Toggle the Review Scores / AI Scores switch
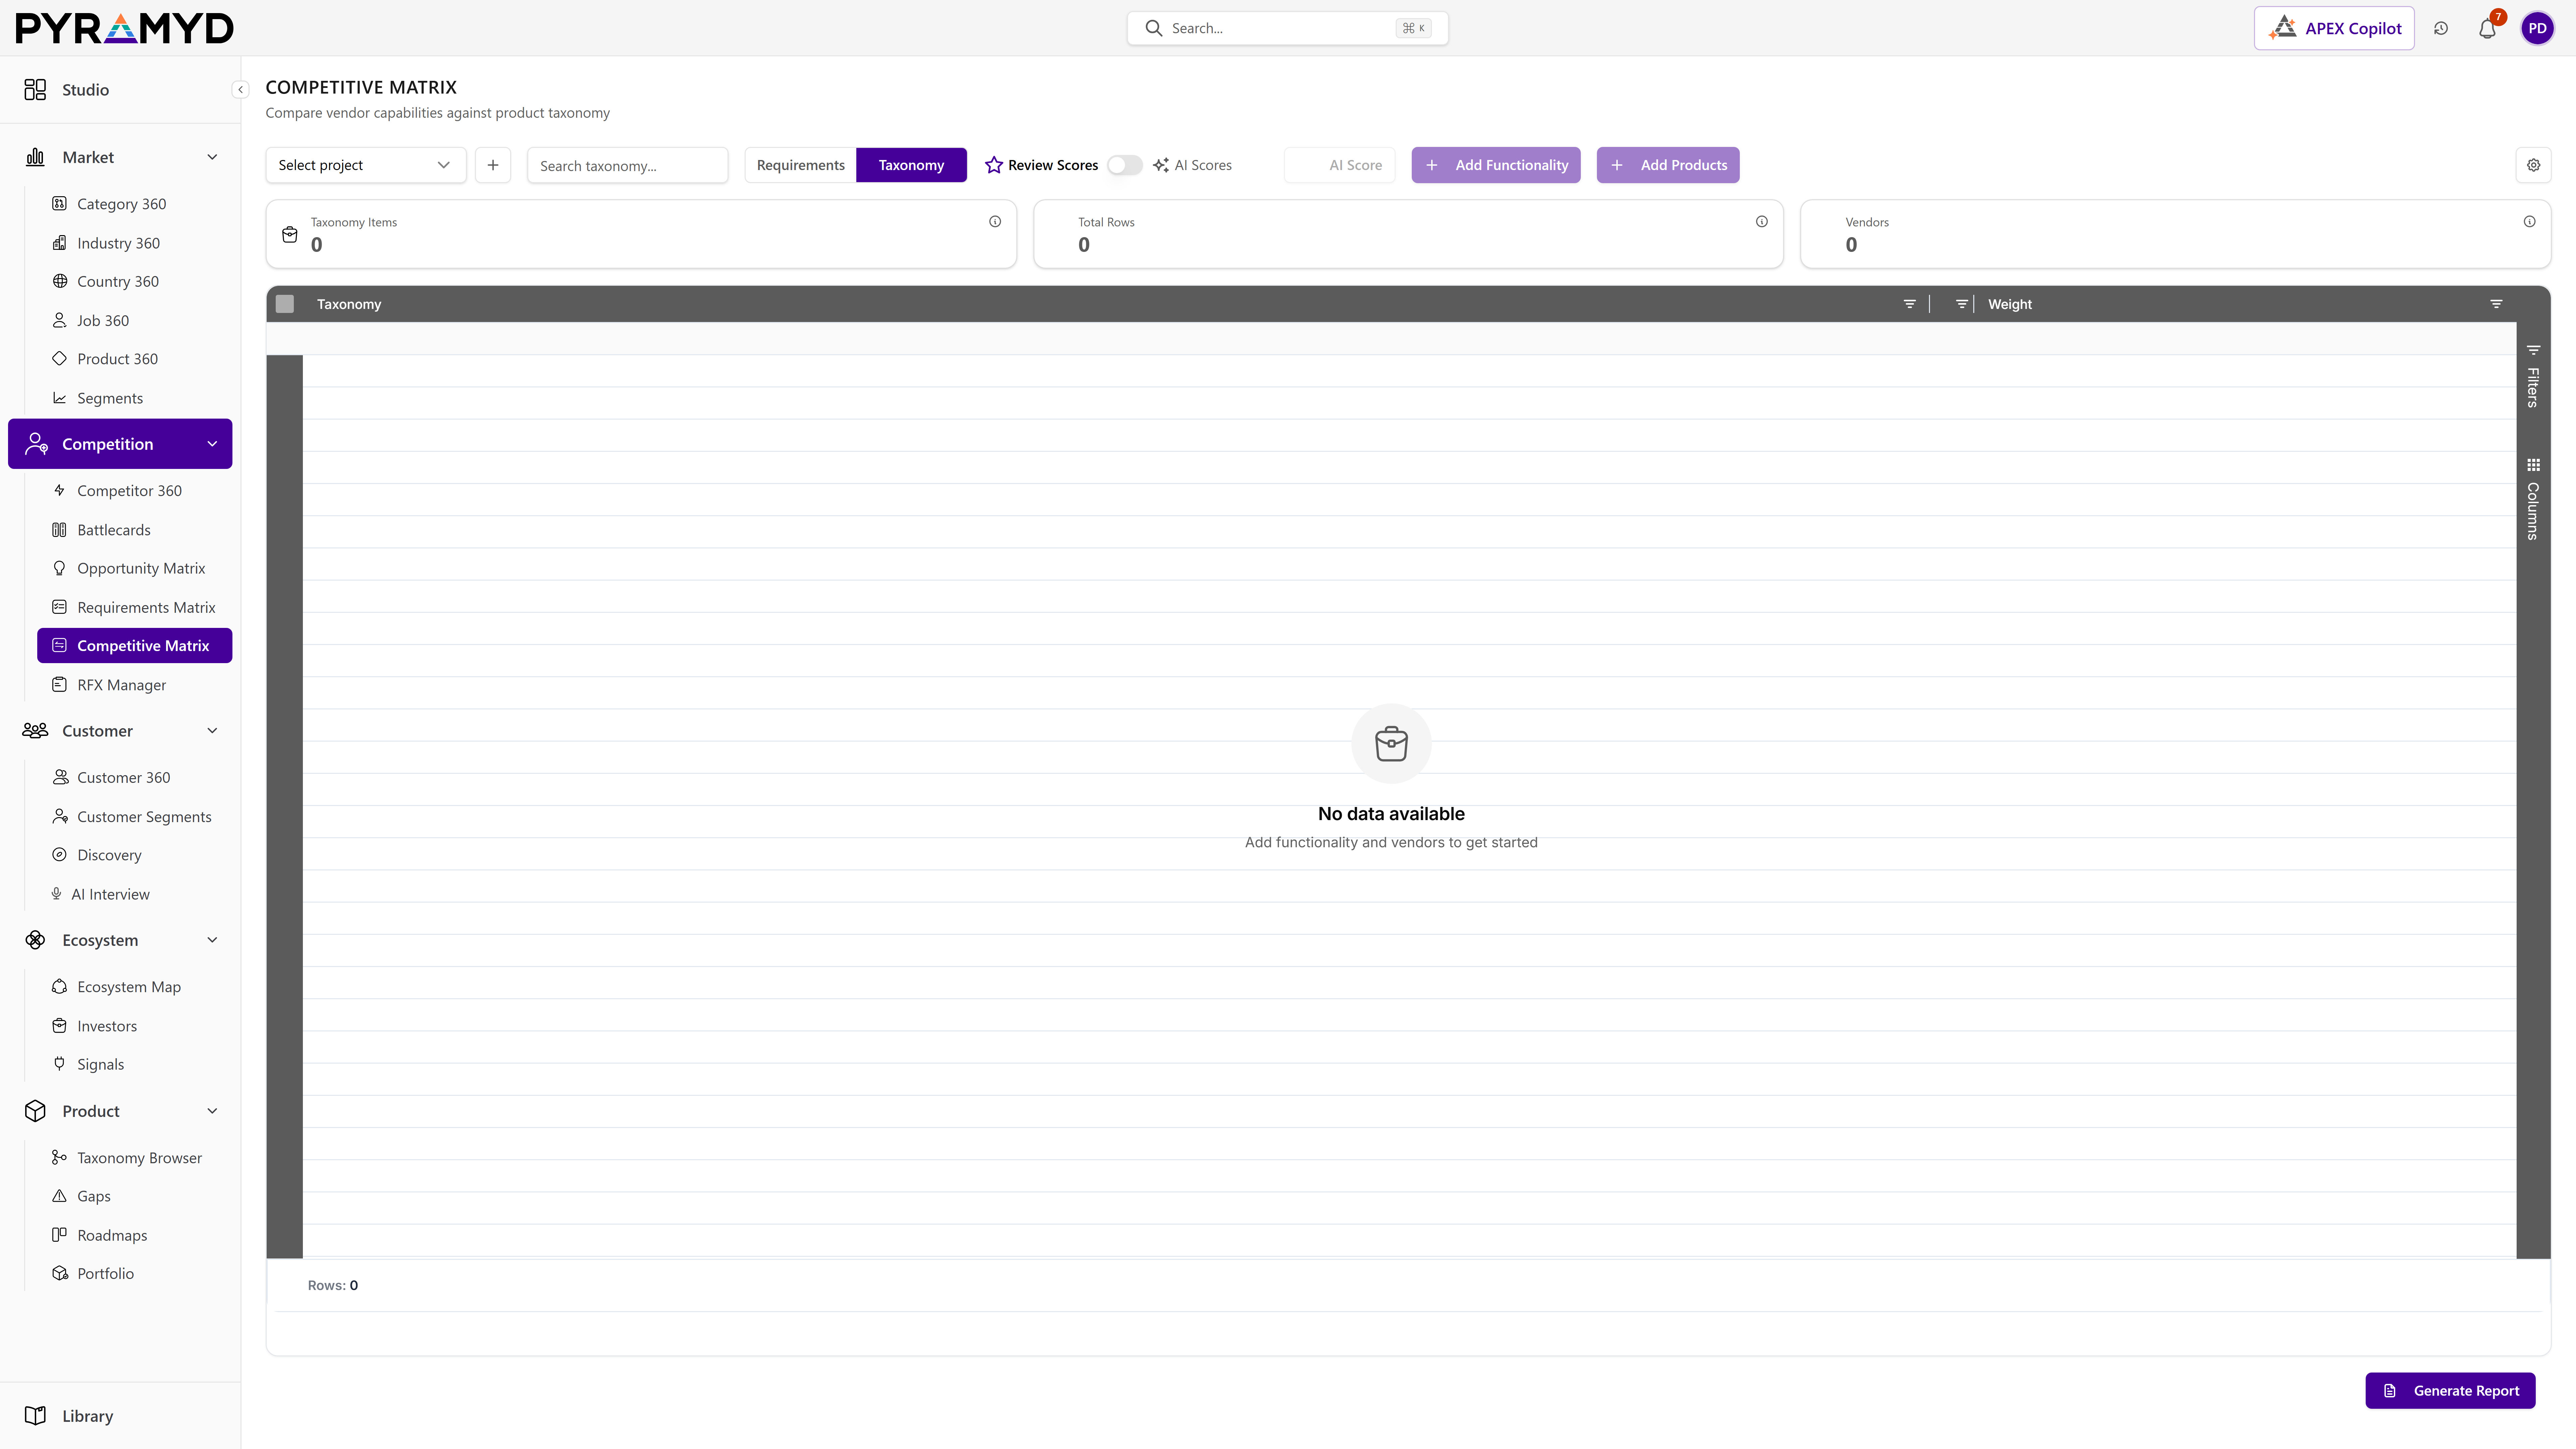 (1125, 165)
